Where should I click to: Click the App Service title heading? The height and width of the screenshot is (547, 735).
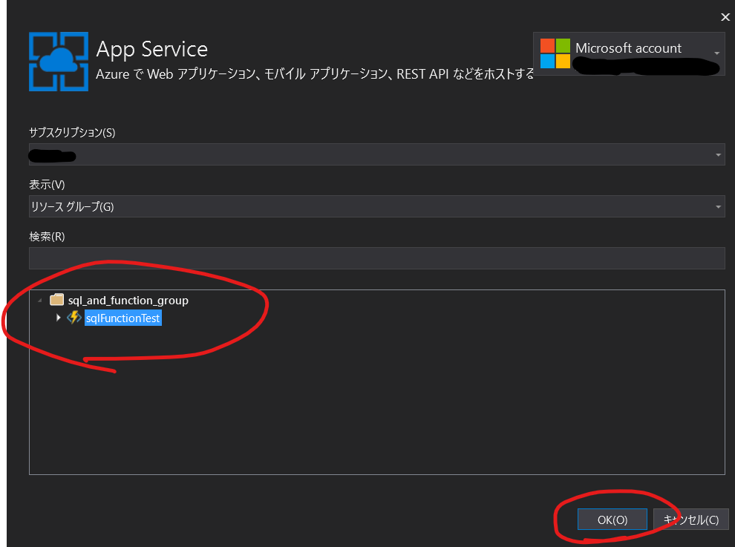point(152,49)
